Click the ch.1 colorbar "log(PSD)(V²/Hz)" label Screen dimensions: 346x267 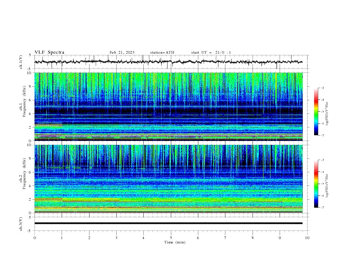tap(327, 114)
